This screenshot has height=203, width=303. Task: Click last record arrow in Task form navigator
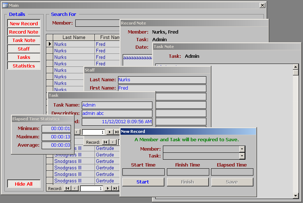(x=117, y=132)
